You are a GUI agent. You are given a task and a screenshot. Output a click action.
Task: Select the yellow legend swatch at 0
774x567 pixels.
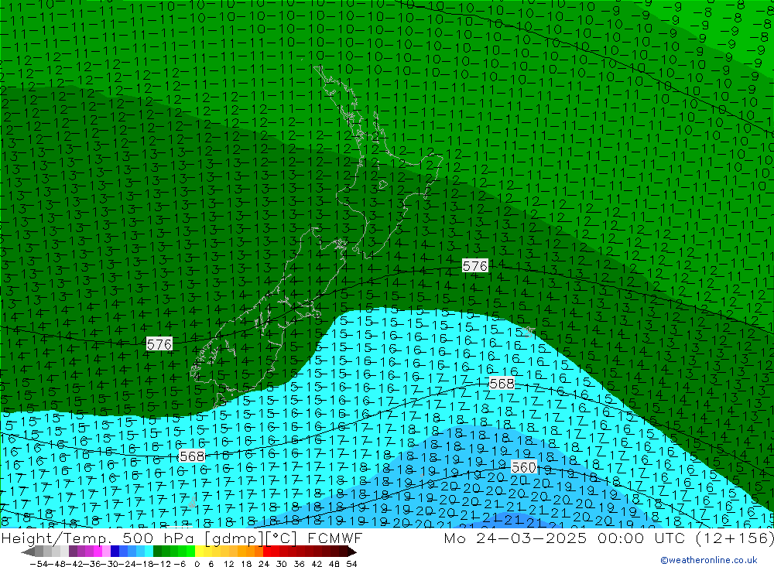tap(199, 552)
